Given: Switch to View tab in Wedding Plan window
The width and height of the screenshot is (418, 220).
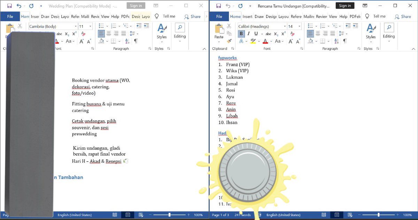Looking at the screenshot, I should (105, 16).
